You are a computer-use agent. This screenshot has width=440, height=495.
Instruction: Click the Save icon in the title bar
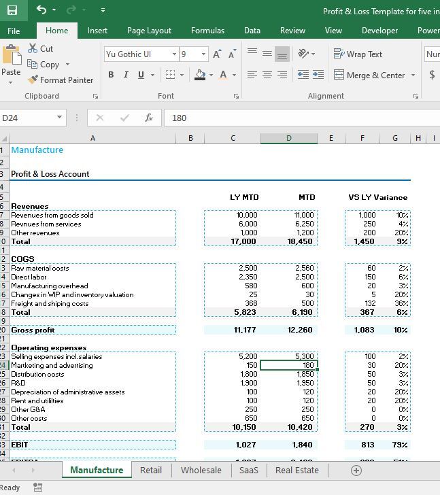click(12, 10)
